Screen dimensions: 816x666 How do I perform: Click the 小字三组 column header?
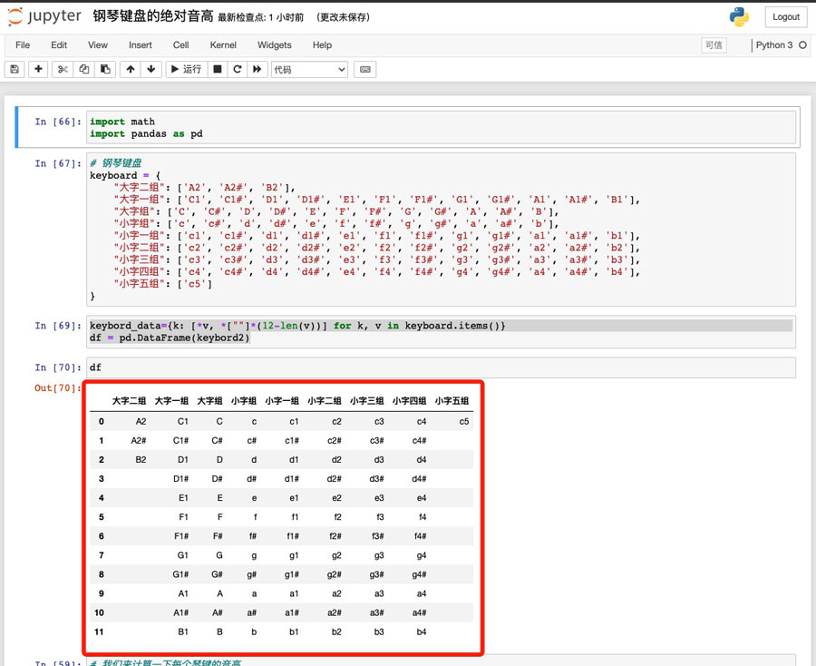(367, 401)
